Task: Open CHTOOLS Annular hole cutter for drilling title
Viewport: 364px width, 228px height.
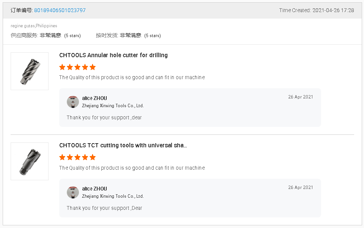Action: 113,55
